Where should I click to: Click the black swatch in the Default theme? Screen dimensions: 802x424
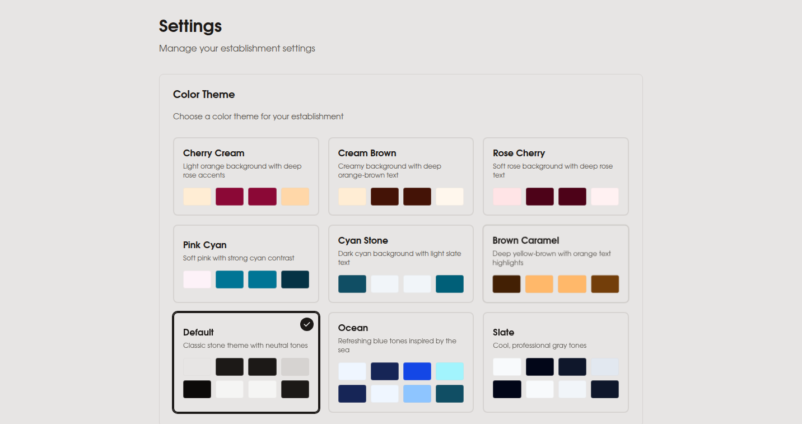click(x=197, y=389)
